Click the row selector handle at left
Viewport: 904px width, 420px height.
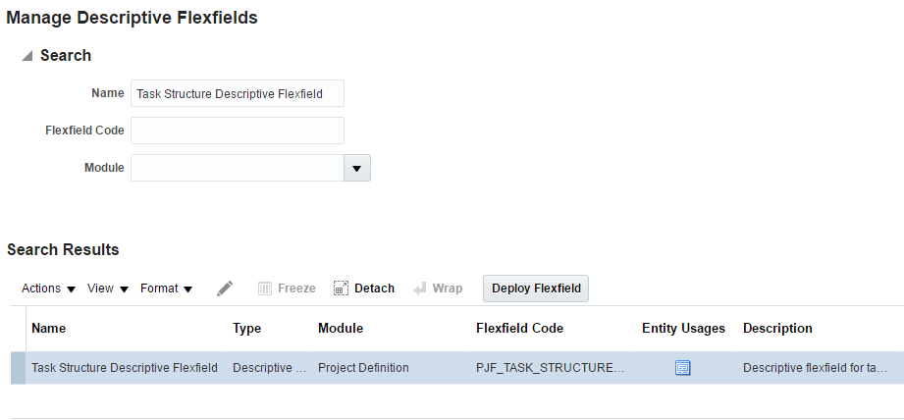[x=18, y=368]
